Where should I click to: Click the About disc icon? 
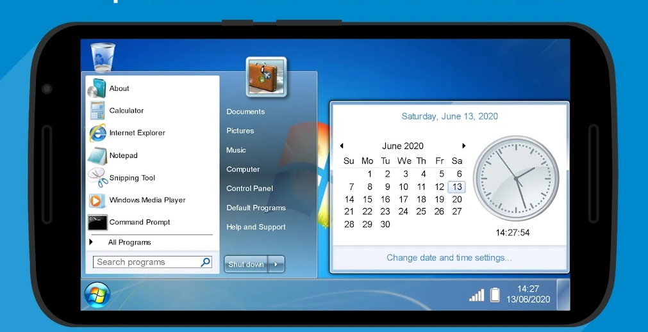pos(97,88)
